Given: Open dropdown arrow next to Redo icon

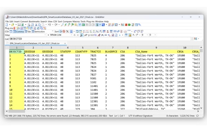Looking at the screenshot, I should pos(59,25).
